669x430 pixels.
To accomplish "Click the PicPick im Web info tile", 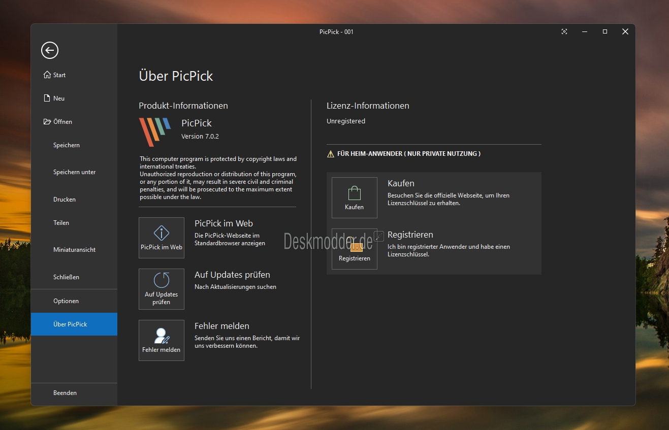I will coord(162,238).
